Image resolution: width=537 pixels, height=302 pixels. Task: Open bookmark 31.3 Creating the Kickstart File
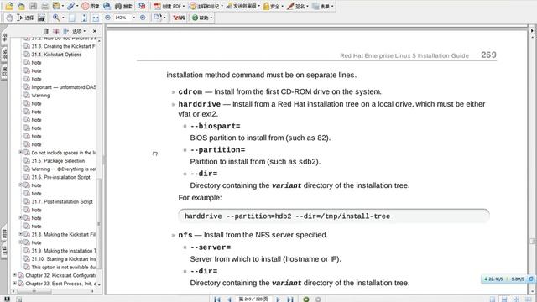64,46
